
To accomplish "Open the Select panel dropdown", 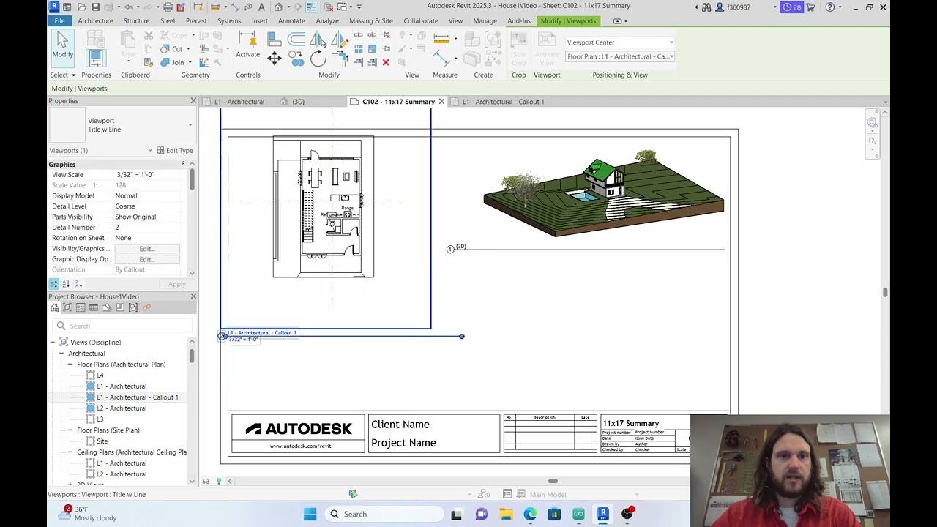I will click(x=62, y=75).
